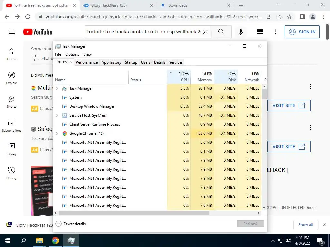The image size is (330, 247).
Task: Click first VISIT SITE button
Action: (x=289, y=105)
